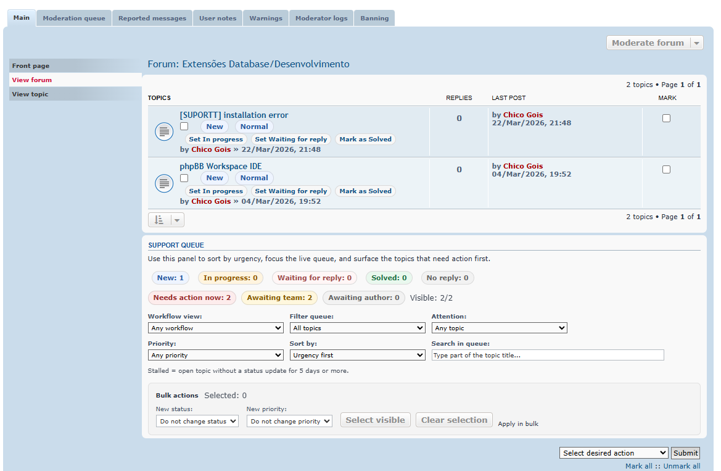This screenshot has width=721, height=471.
Task: Open the Banning tab
Action: click(x=374, y=19)
